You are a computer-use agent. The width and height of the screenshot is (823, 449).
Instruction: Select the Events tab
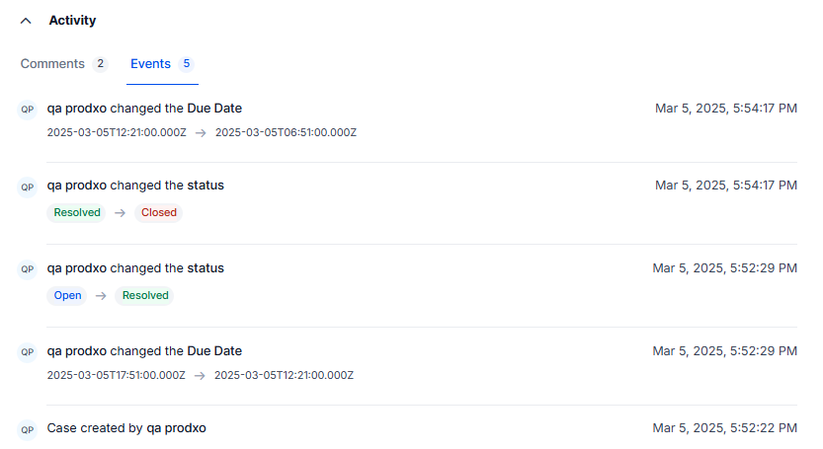coord(150,64)
